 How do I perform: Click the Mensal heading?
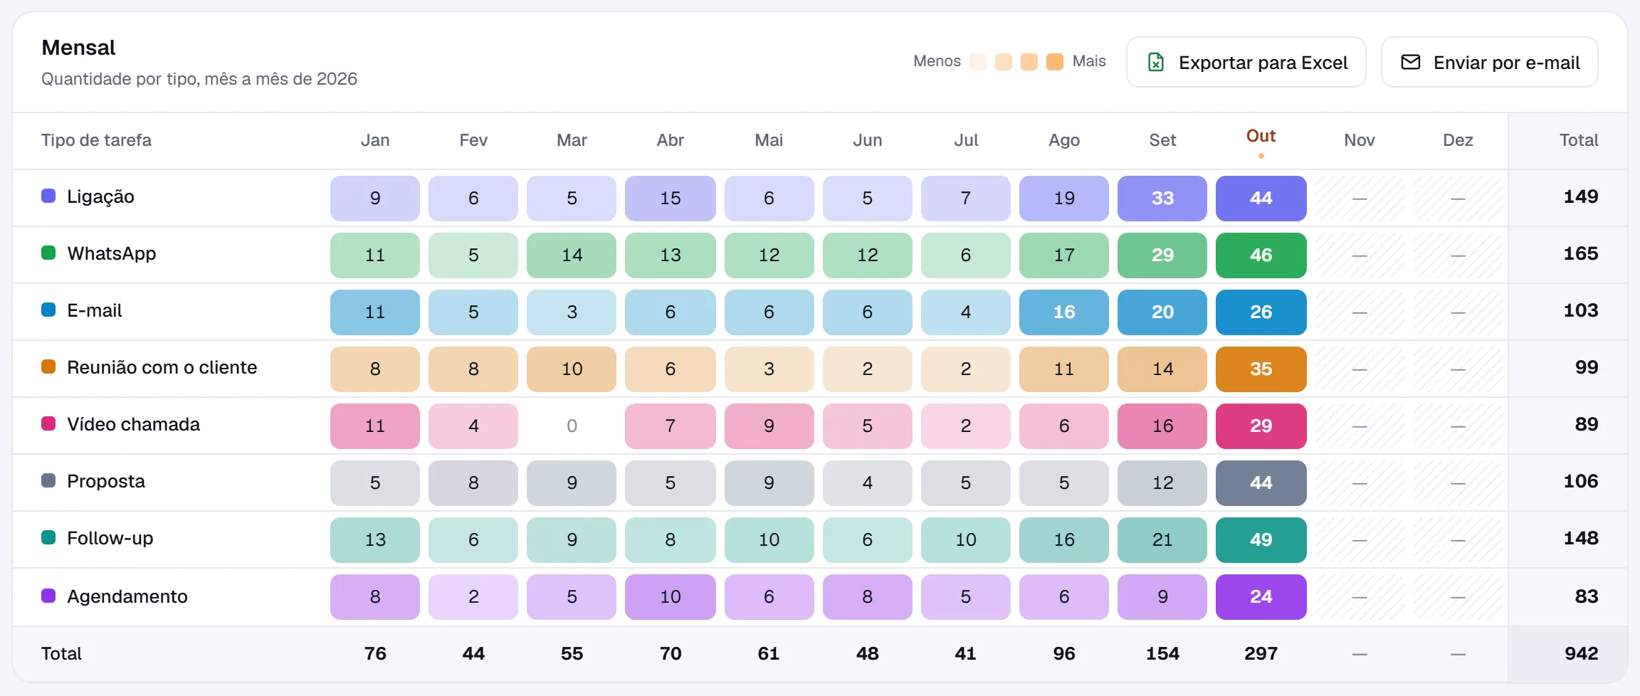[78, 48]
